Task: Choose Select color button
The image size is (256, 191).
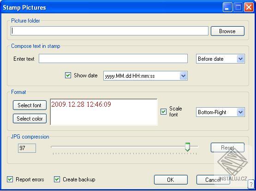Action: [x=30, y=118]
